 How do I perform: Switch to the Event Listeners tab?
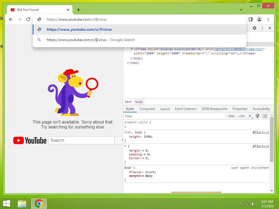(186, 109)
